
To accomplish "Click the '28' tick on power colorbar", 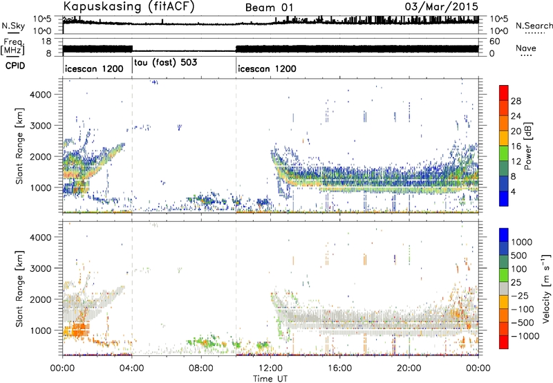I will click(516, 101).
